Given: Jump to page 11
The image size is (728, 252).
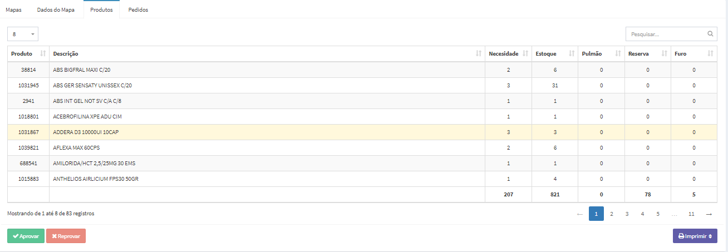Looking at the screenshot, I should [691, 214].
